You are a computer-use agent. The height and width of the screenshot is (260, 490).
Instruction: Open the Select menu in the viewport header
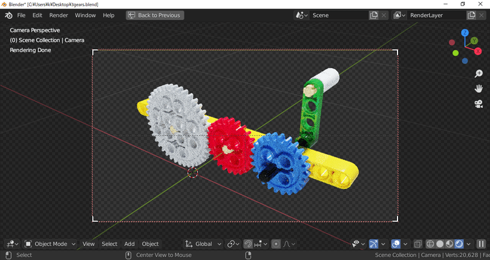click(x=110, y=244)
